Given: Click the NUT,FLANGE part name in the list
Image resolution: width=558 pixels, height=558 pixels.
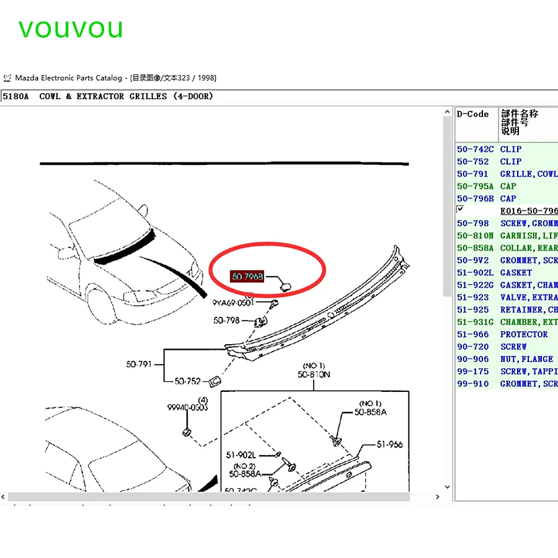Looking at the screenshot, I should click(526, 359).
